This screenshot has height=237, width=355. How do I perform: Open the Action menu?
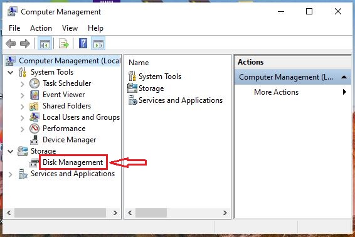tap(41, 28)
